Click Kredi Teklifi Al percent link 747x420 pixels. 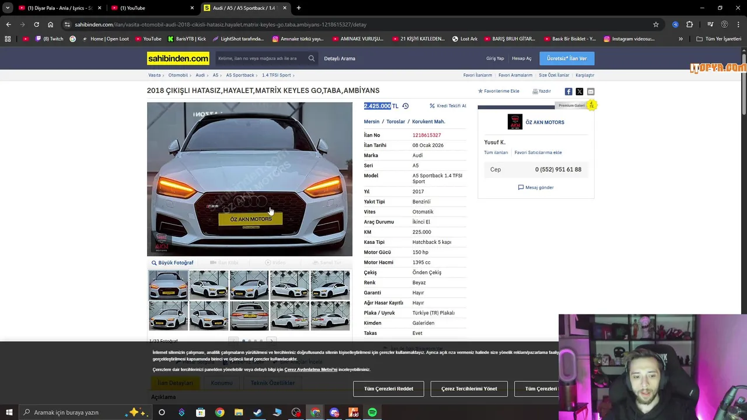click(448, 106)
